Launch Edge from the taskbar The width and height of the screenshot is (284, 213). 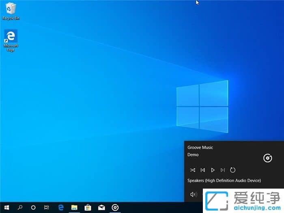point(61,207)
